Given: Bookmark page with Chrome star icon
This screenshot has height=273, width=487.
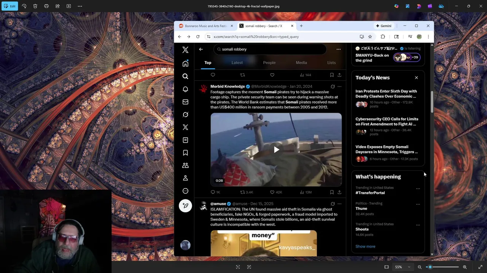Looking at the screenshot, I should (x=370, y=37).
